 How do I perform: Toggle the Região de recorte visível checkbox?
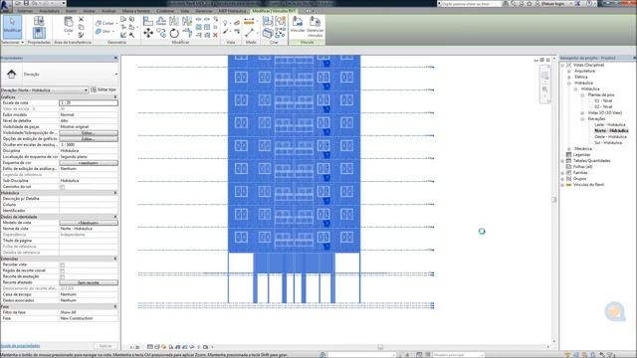62,270
